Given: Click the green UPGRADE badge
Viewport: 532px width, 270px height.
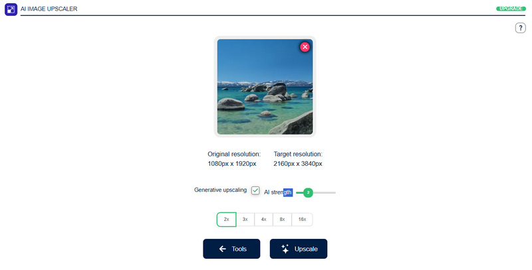Looking at the screenshot, I should [x=511, y=9].
